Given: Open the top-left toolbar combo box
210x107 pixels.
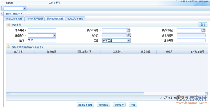Looking at the screenshot, I should pyautogui.click(x=25, y=8).
